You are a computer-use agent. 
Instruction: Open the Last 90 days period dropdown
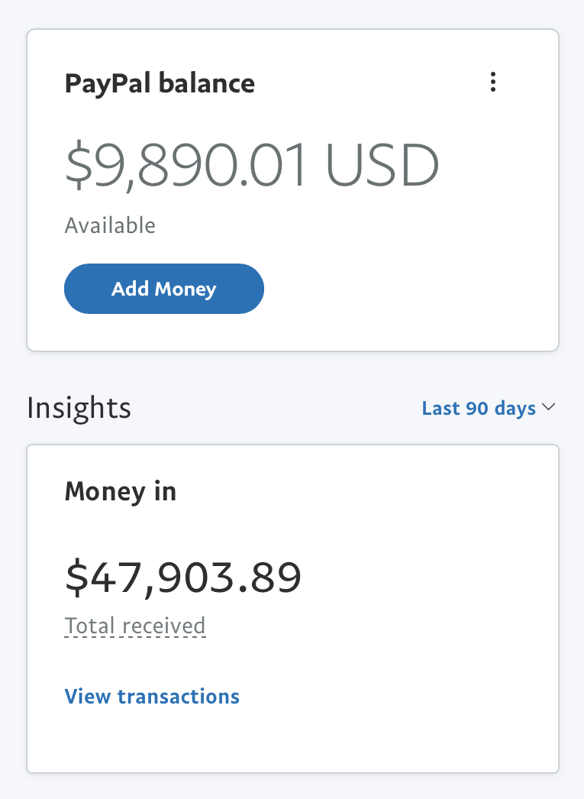point(489,408)
